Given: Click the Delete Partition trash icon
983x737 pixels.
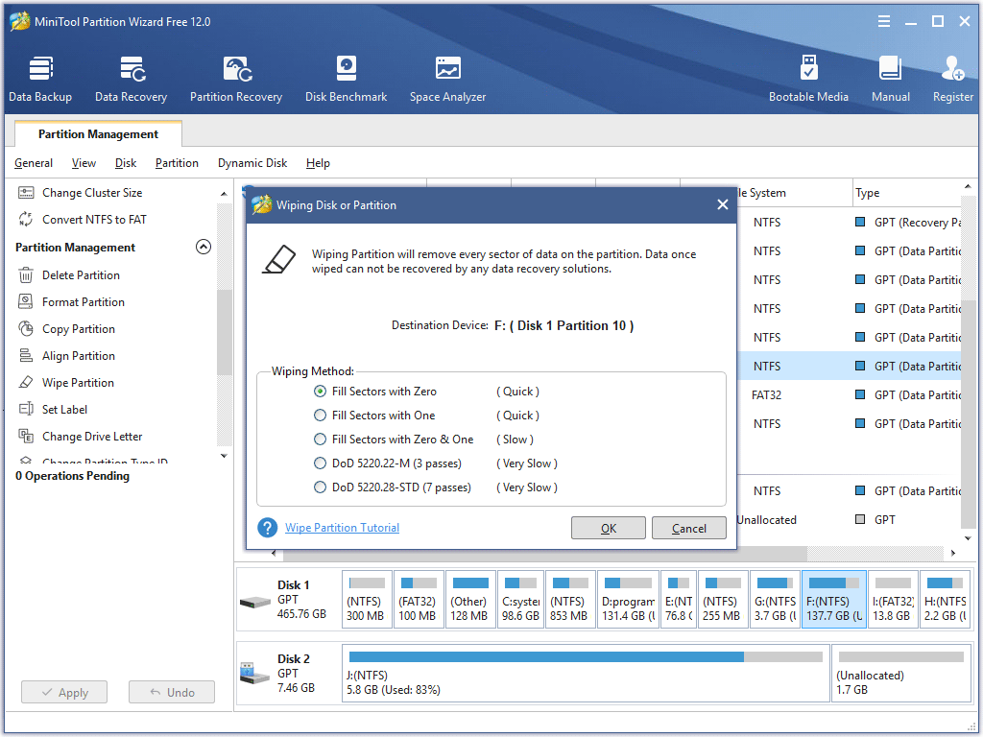Looking at the screenshot, I should (x=26, y=275).
